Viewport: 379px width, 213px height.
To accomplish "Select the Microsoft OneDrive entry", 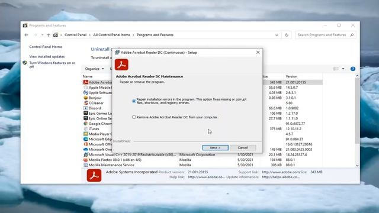I will coord(97,150).
